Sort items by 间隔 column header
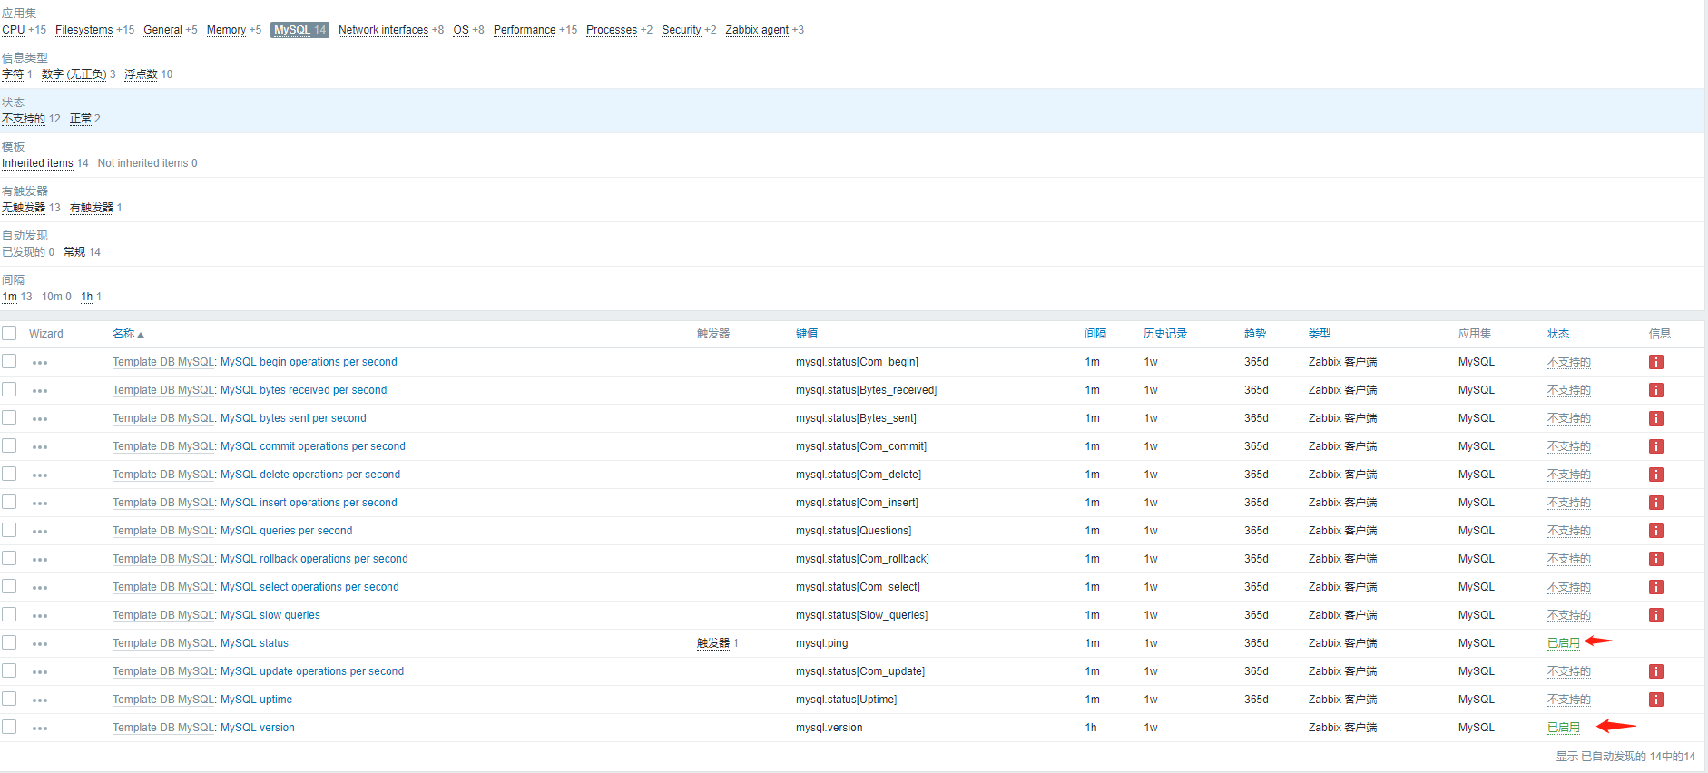Screen dimensions: 1708x773 point(1094,334)
